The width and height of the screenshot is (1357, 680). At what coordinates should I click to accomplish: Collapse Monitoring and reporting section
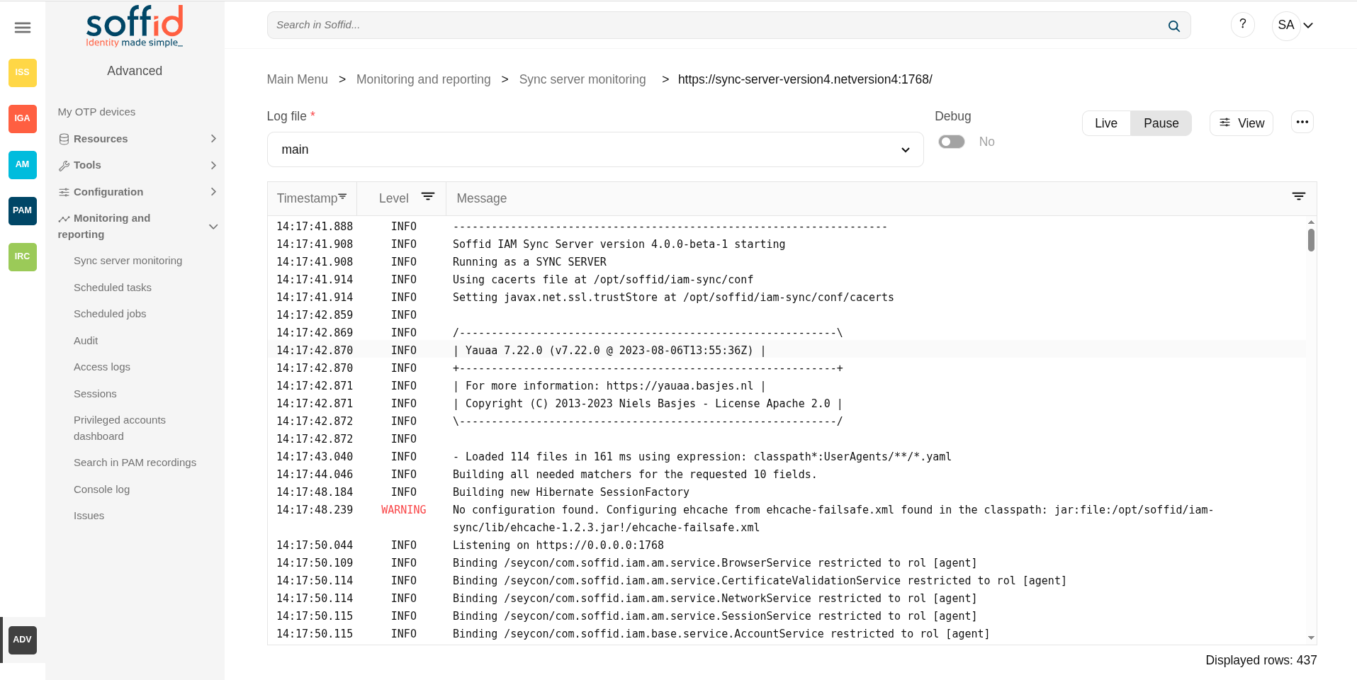click(137, 226)
